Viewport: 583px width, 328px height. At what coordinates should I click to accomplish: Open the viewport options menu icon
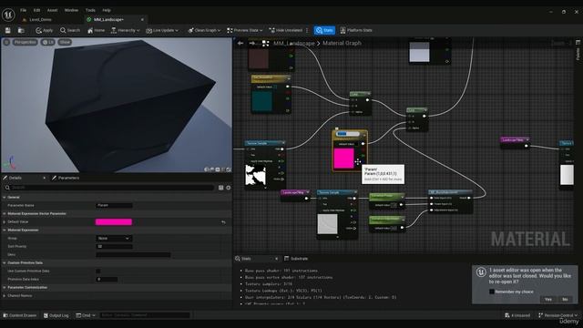click(x=6, y=43)
